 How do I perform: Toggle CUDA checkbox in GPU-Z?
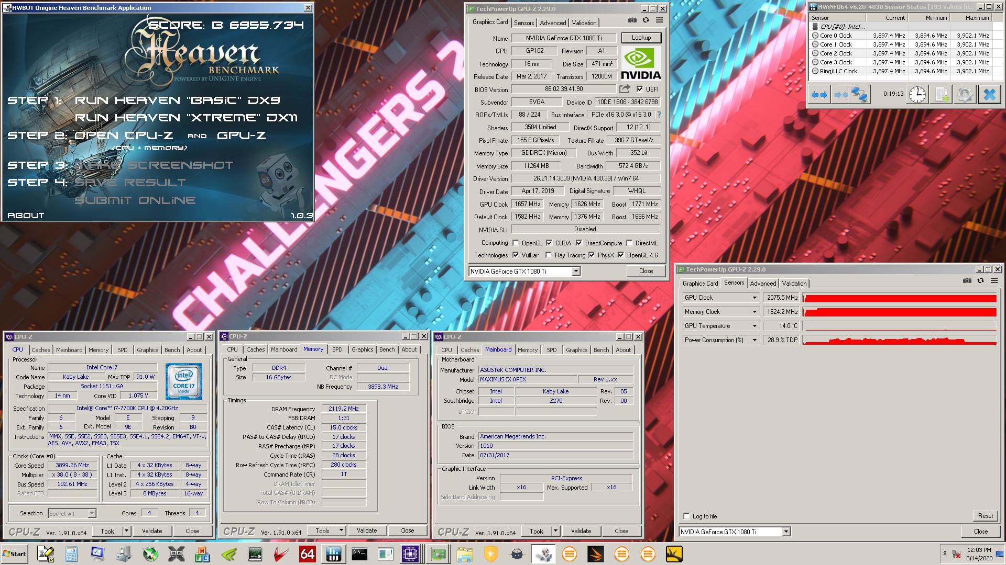pyautogui.click(x=549, y=243)
